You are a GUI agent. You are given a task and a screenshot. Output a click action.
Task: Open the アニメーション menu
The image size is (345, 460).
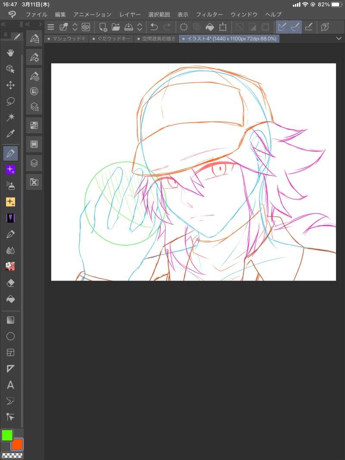tap(92, 14)
